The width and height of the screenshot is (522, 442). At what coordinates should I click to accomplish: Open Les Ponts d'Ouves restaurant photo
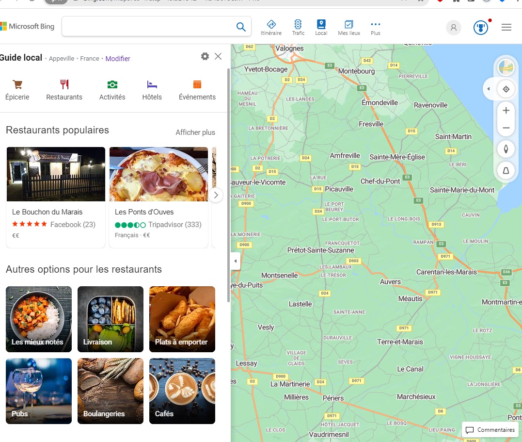tap(158, 174)
